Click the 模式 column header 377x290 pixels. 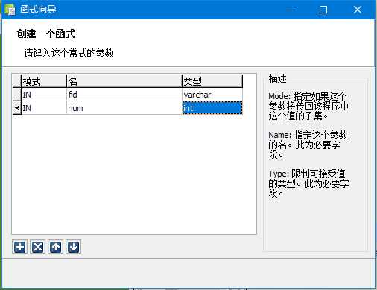pyautogui.click(x=44, y=81)
